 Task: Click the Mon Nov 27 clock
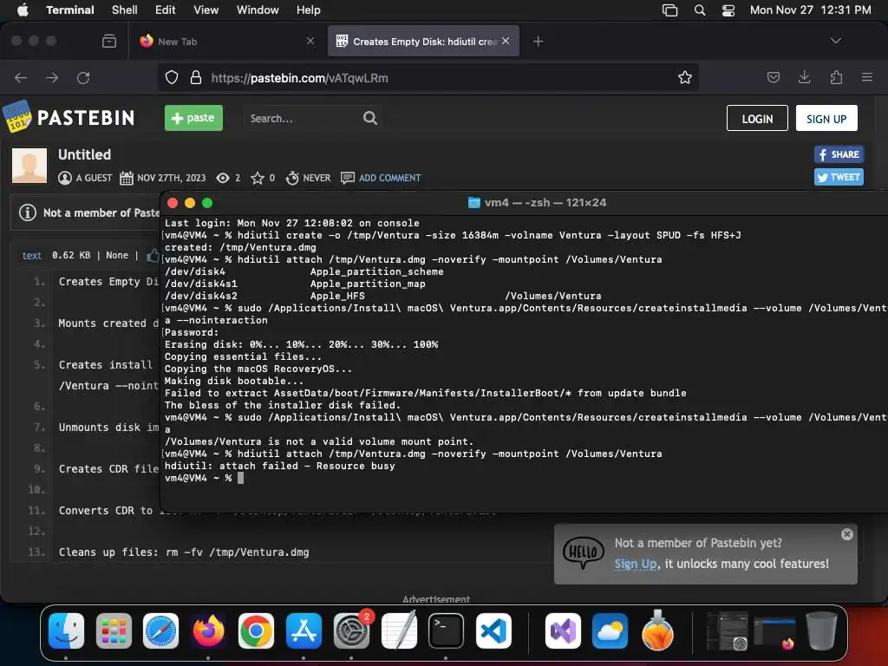tap(810, 10)
